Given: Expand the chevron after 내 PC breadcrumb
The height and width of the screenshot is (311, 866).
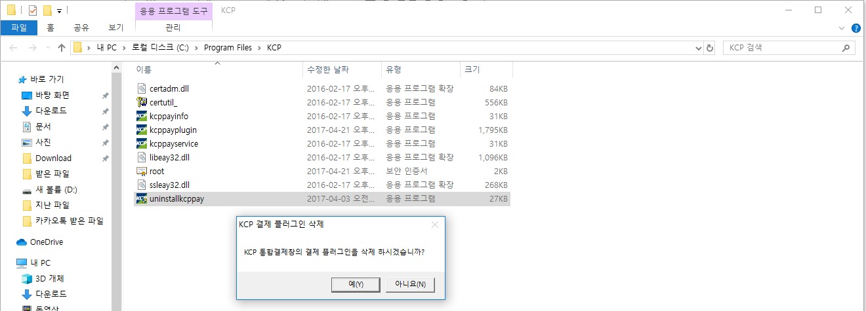Looking at the screenshot, I should pos(124,48).
